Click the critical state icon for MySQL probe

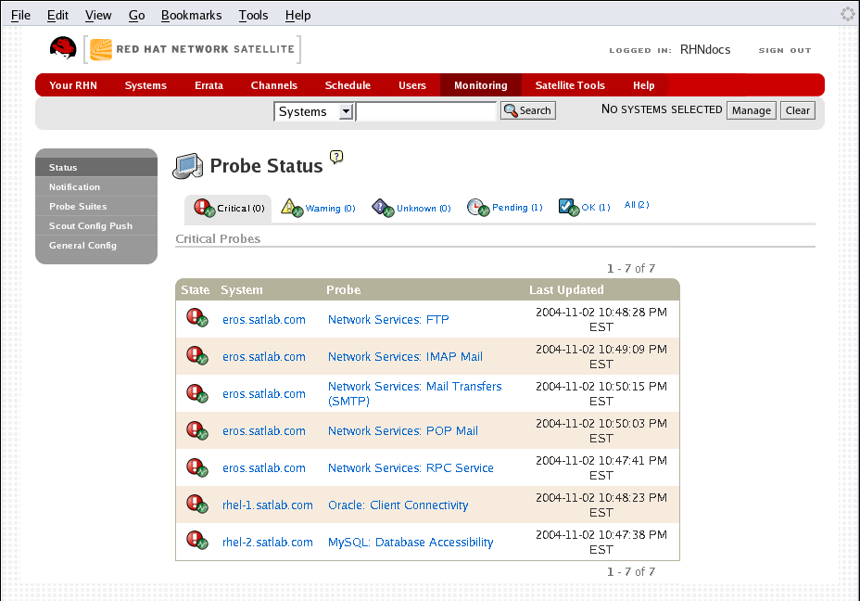tap(196, 540)
